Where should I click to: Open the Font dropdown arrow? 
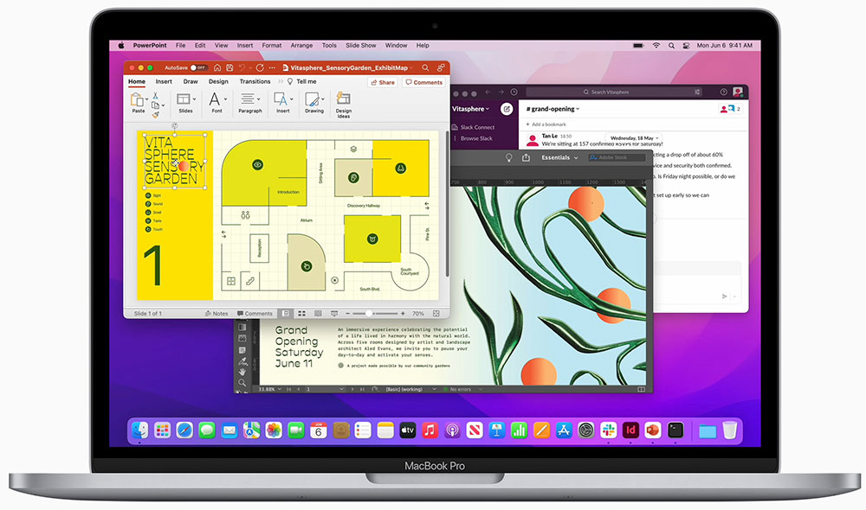click(x=225, y=98)
